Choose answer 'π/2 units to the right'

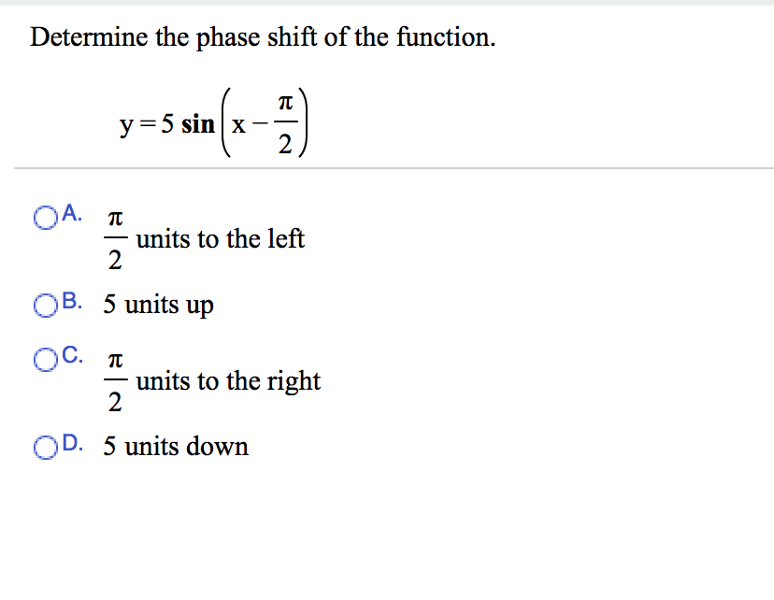coord(44,358)
